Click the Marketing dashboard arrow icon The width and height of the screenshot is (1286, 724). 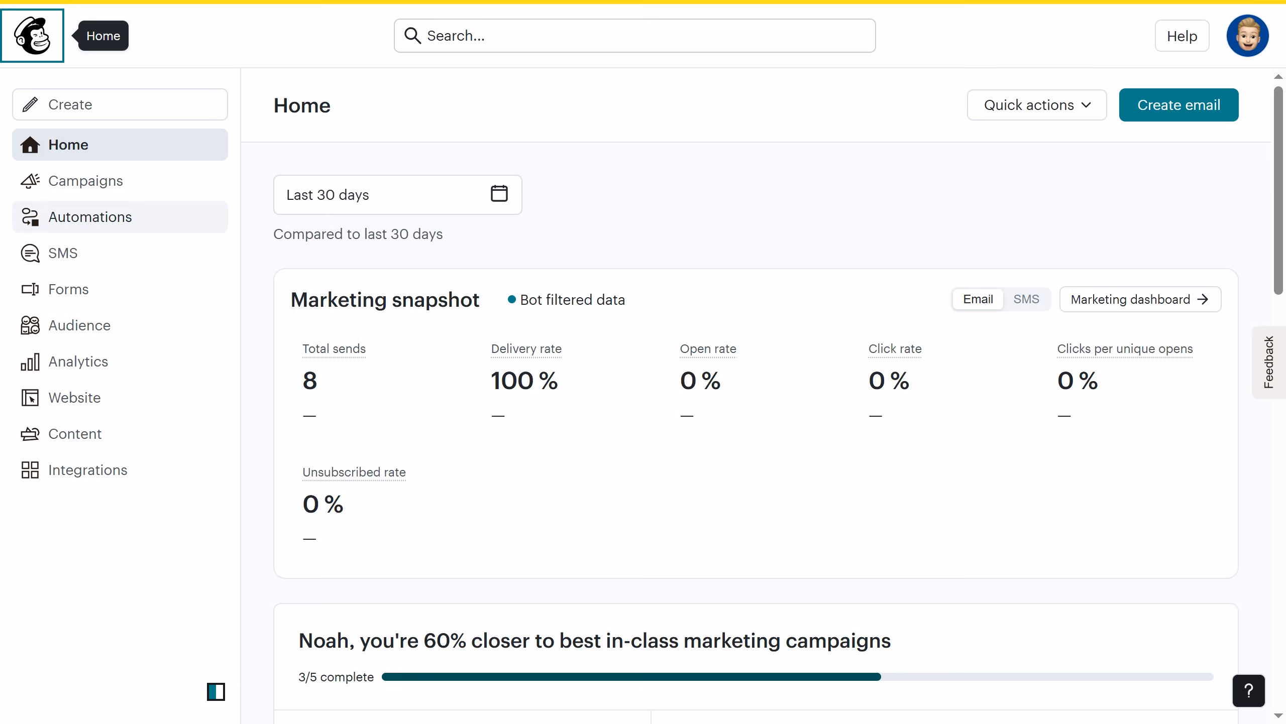pos(1203,299)
